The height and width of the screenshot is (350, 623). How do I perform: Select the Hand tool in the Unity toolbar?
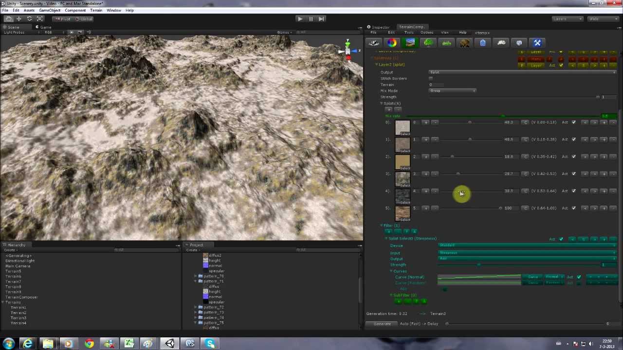tap(8, 18)
